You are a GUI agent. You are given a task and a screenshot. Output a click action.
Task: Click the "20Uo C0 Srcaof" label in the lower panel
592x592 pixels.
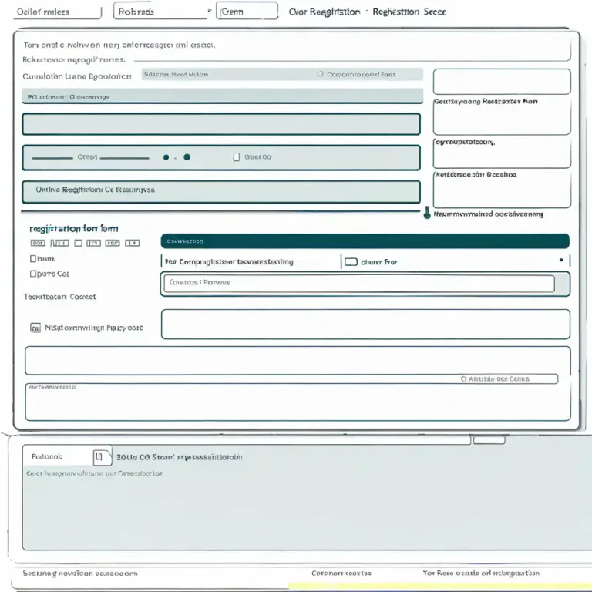(179, 457)
